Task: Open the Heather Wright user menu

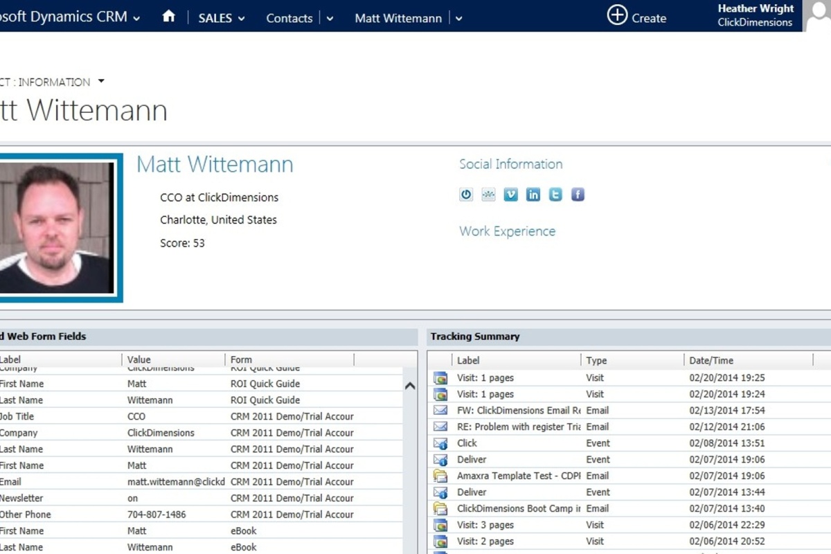Action: point(756,15)
